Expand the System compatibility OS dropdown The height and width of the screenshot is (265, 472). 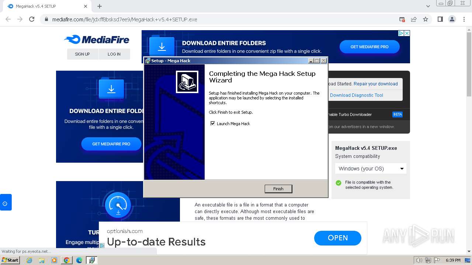(371, 169)
